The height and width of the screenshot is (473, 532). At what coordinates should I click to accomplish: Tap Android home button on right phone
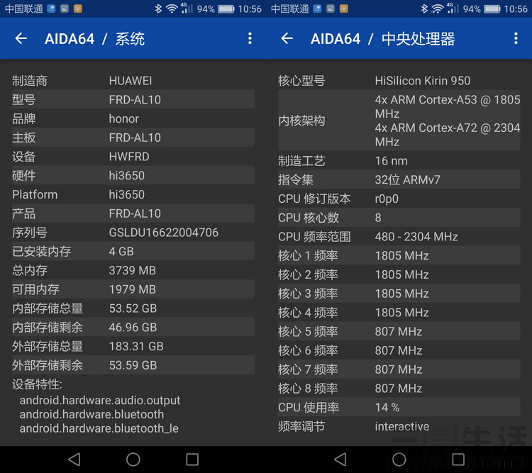[399, 460]
